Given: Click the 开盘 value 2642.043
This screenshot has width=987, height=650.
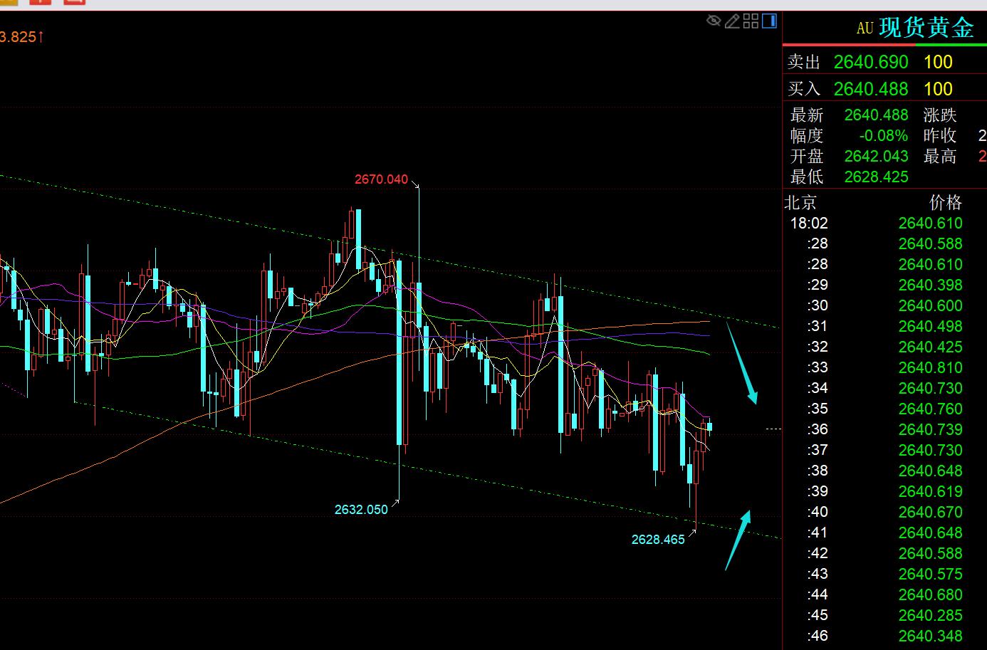Looking at the screenshot, I should 876,156.
